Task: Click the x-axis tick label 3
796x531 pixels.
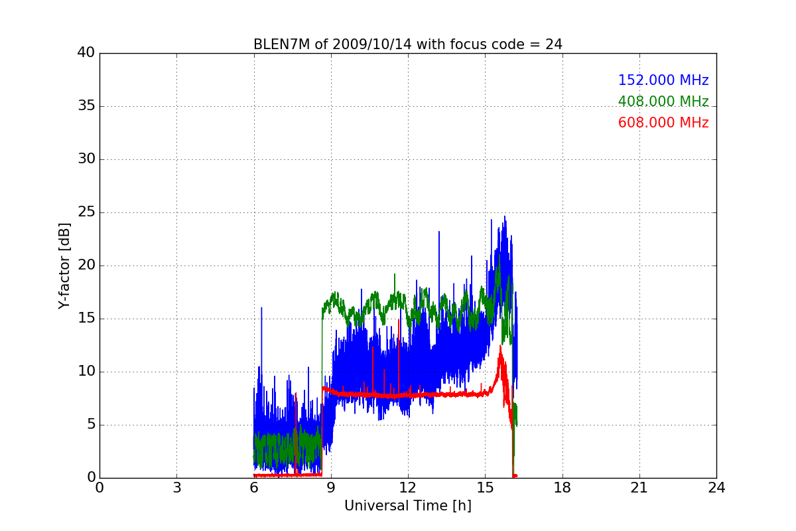Action: point(176,488)
